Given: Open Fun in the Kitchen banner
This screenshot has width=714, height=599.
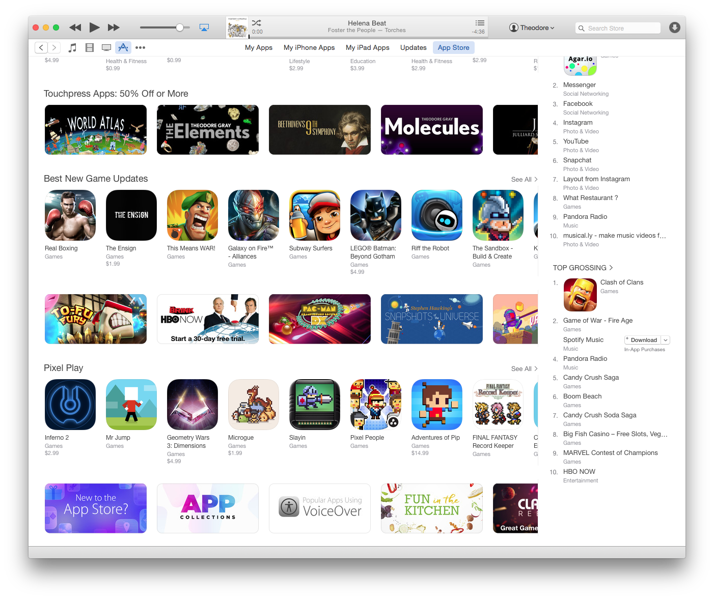Looking at the screenshot, I should [432, 508].
